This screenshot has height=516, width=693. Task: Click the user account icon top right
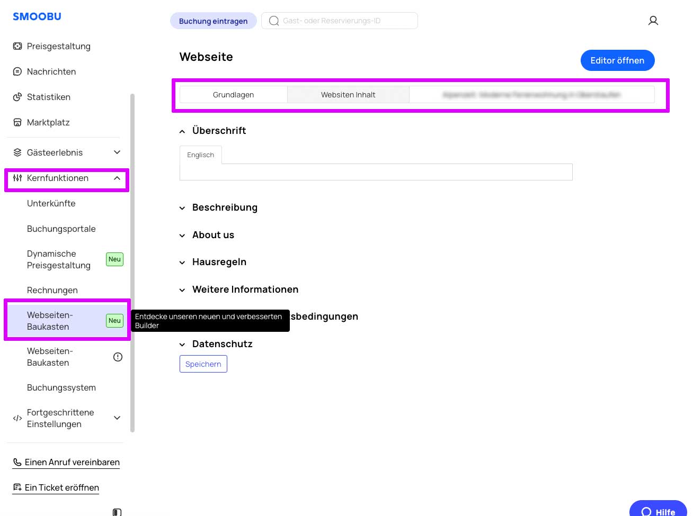653,20
